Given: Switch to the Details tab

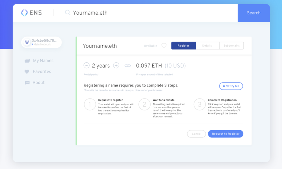Looking at the screenshot, I should 207,46.
